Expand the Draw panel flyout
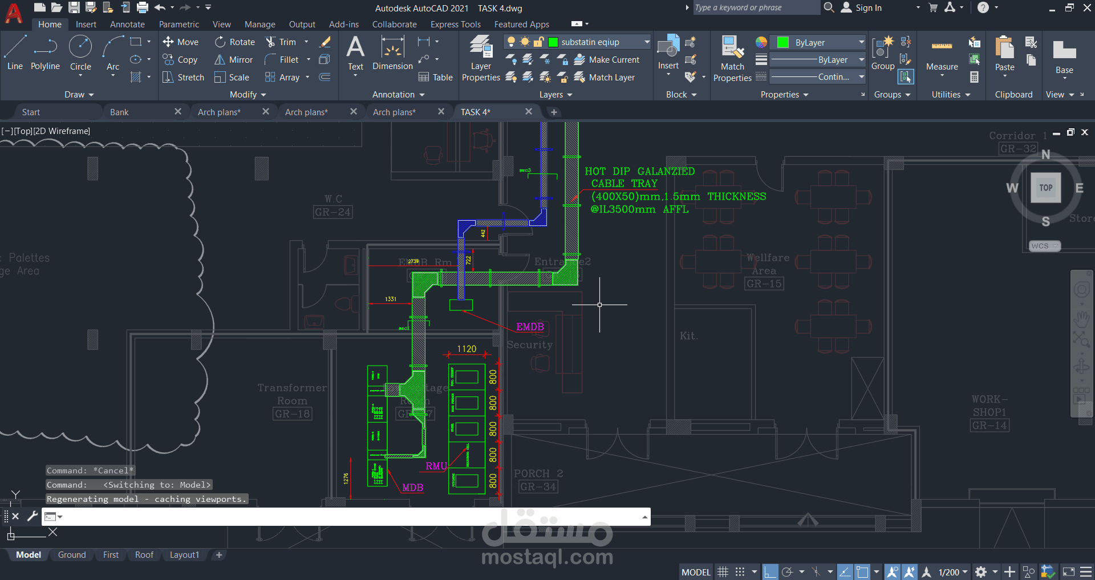This screenshot has width=1095, height=580. [79, 95]
